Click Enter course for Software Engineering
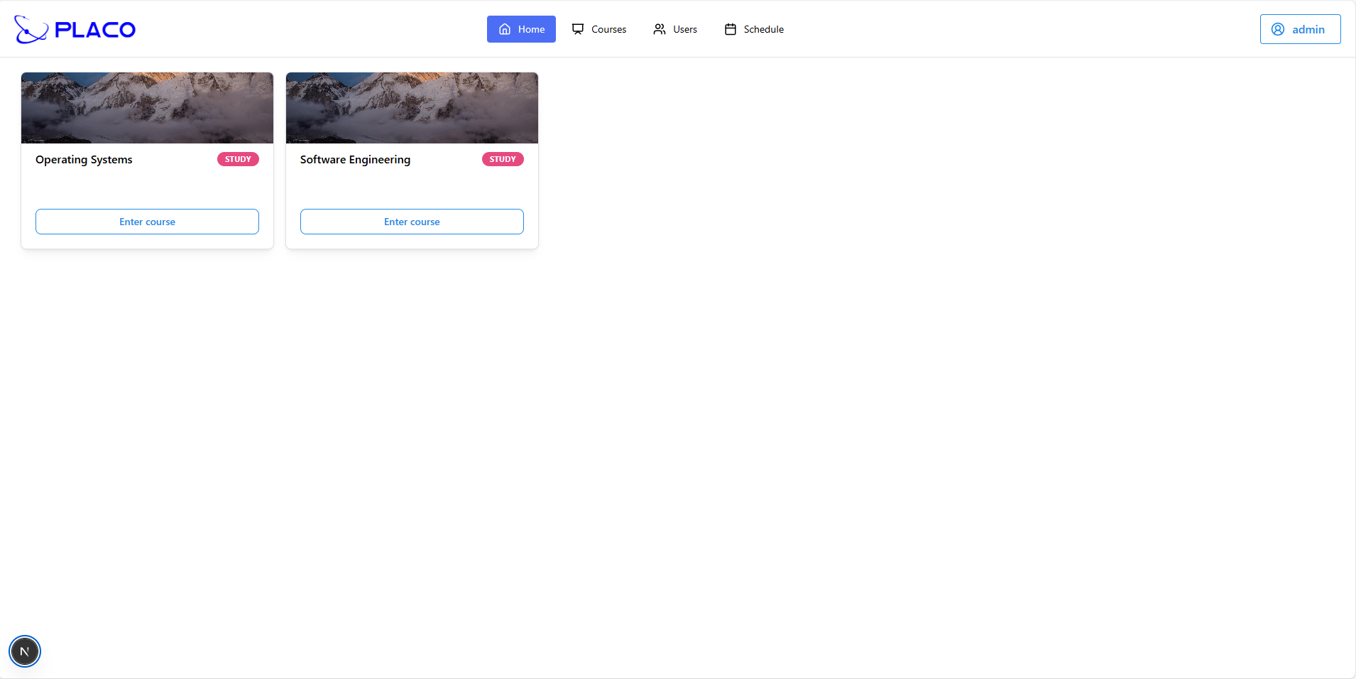This screenshot has width=1356, height=679. point(412,222)
